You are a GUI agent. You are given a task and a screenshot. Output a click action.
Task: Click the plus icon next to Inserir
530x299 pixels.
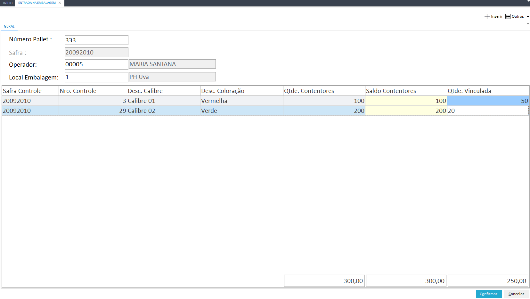point(487,16)
